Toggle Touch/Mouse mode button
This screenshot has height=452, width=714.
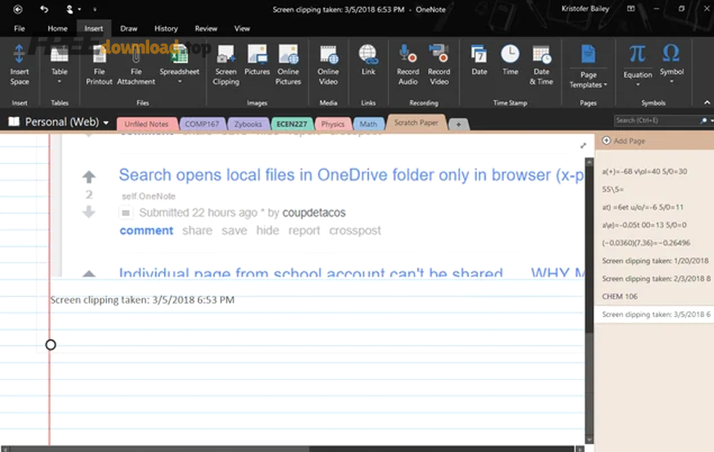coord(69,9)
